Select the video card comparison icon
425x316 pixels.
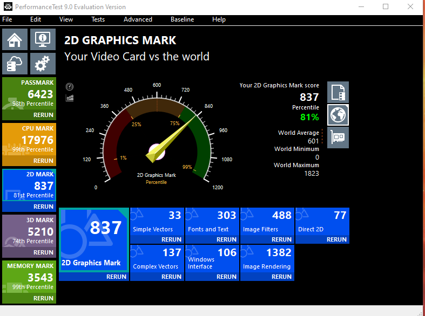click(338, 138)
